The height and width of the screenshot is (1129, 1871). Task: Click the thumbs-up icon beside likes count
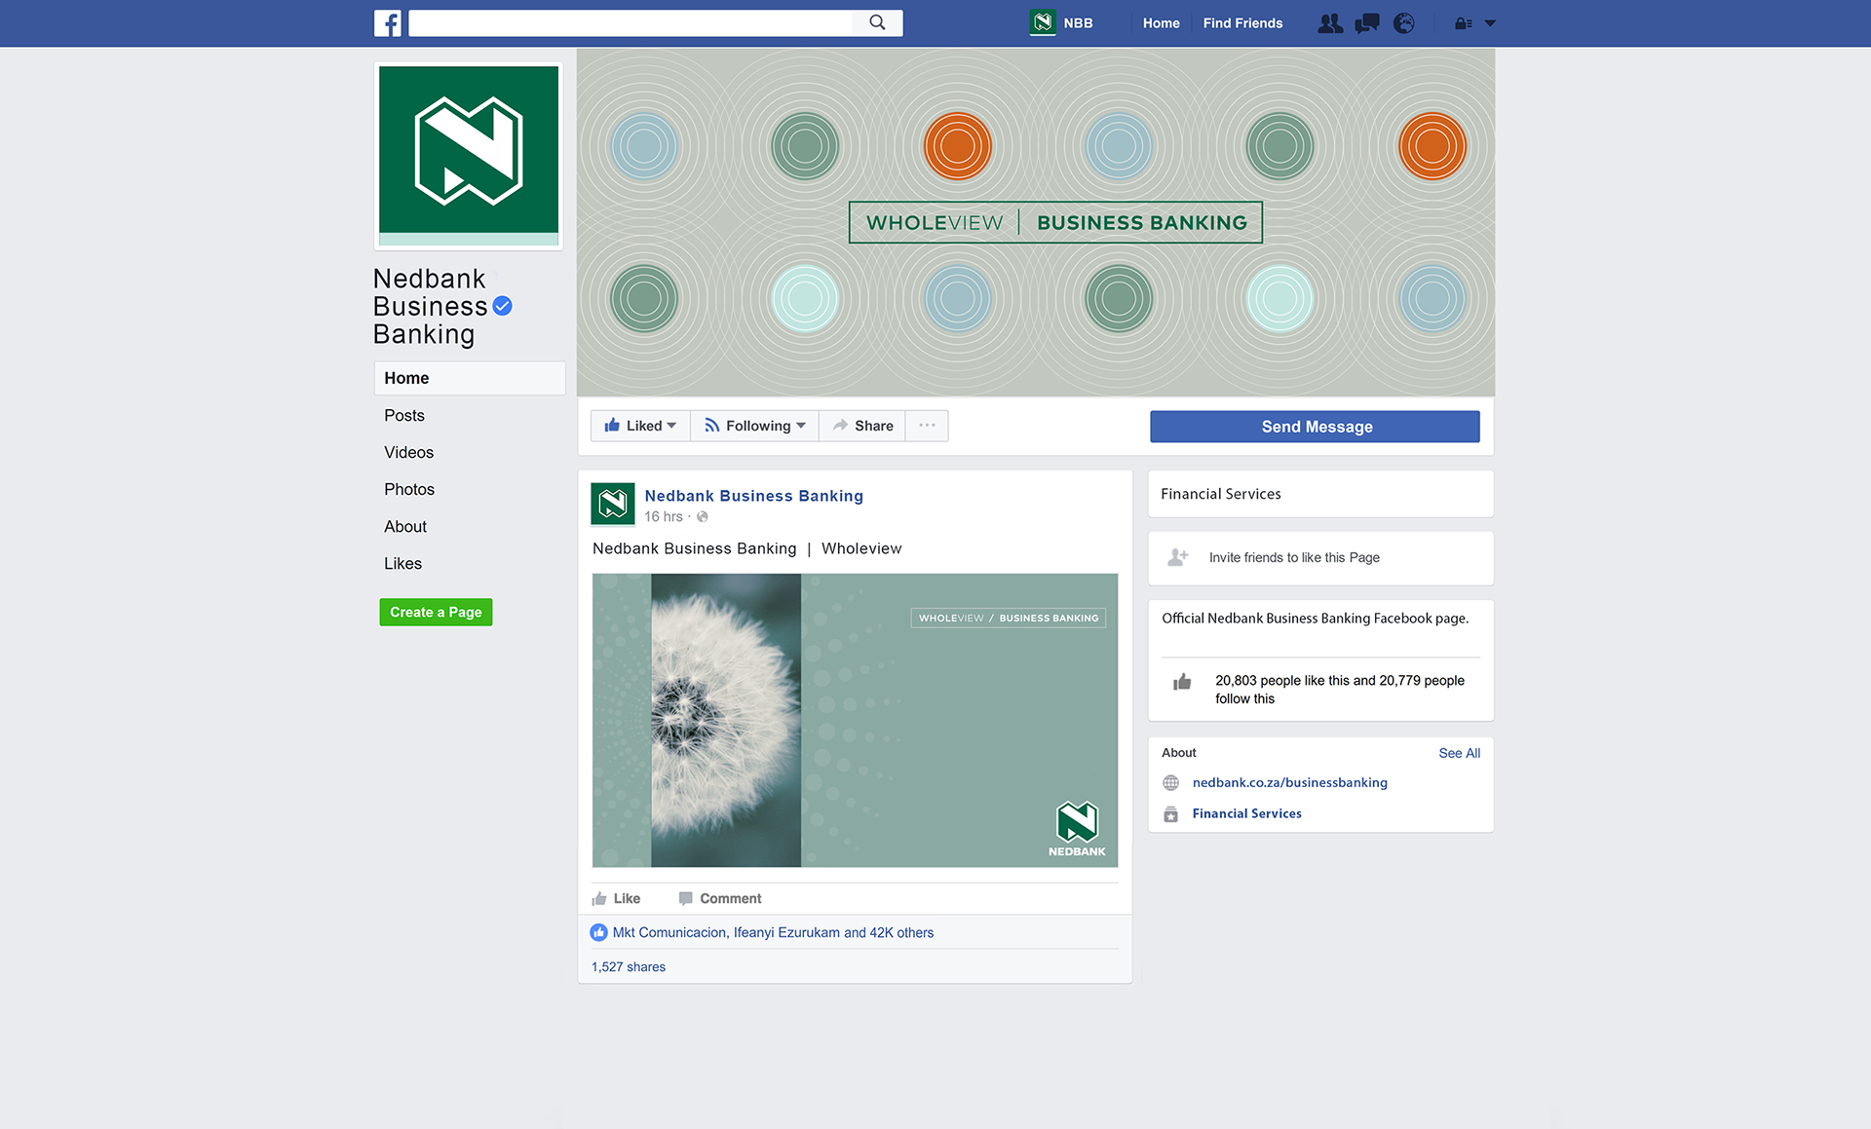click(1182, 681)
